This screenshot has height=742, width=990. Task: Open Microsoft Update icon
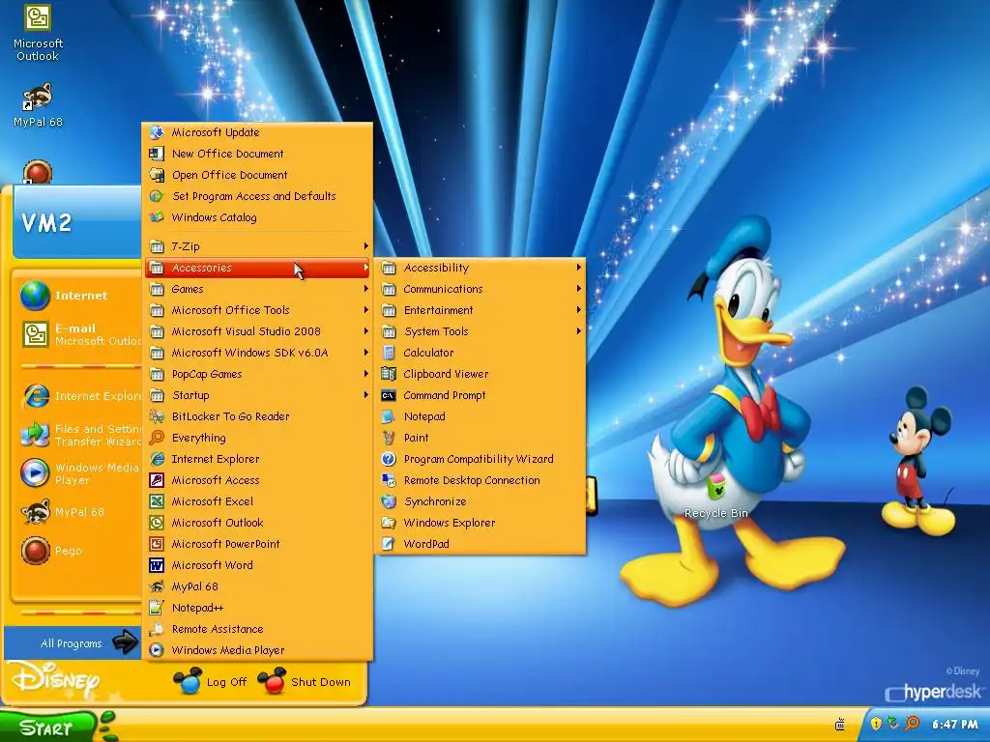[157, 132]
